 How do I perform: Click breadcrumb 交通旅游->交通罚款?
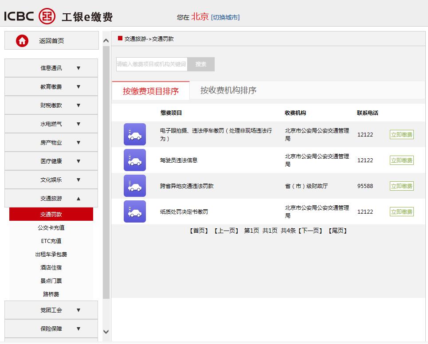149,39
